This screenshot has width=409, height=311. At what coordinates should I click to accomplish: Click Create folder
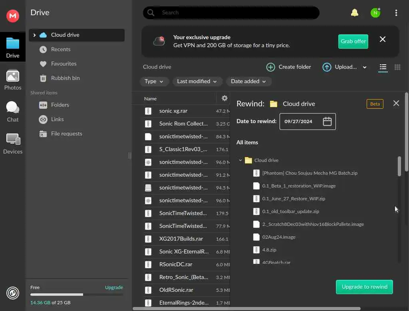[x=288, y=67]
